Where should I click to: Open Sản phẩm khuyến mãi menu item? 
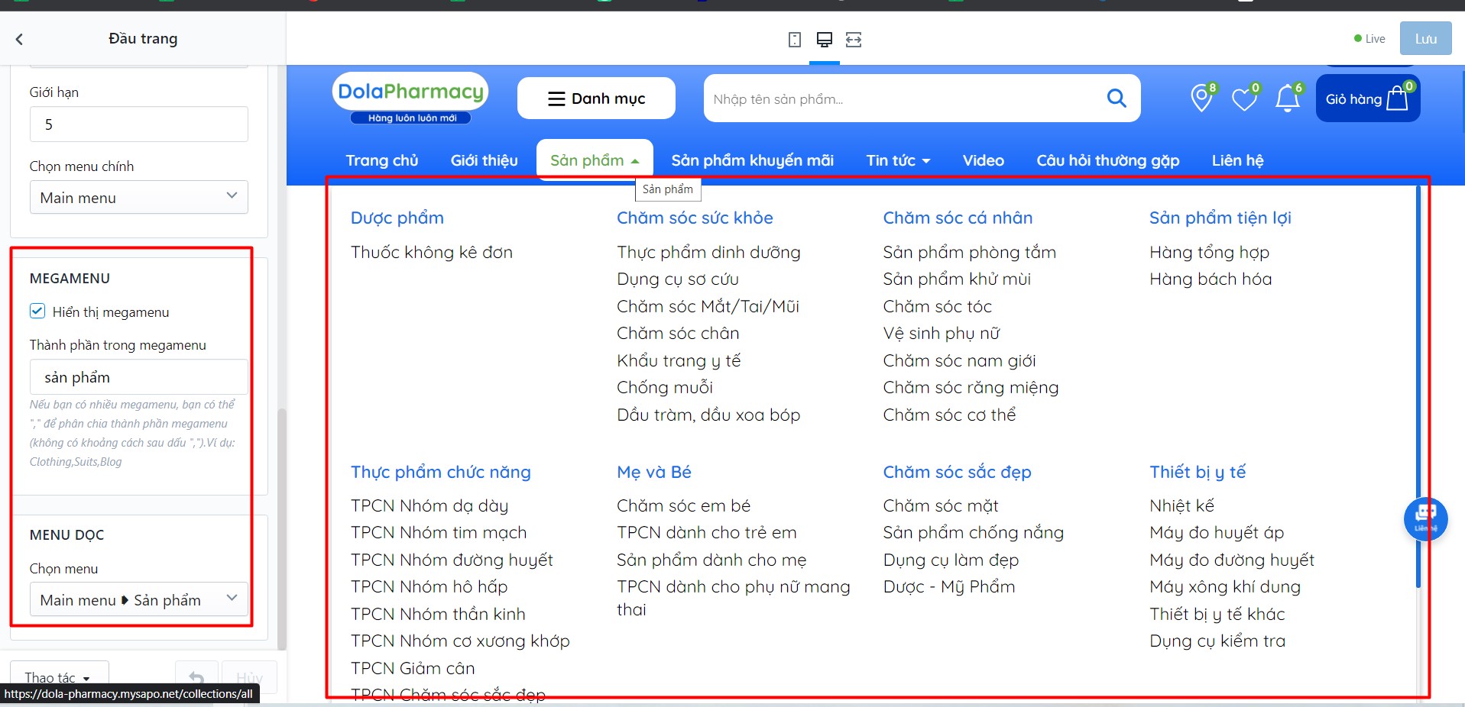(752, 160)
